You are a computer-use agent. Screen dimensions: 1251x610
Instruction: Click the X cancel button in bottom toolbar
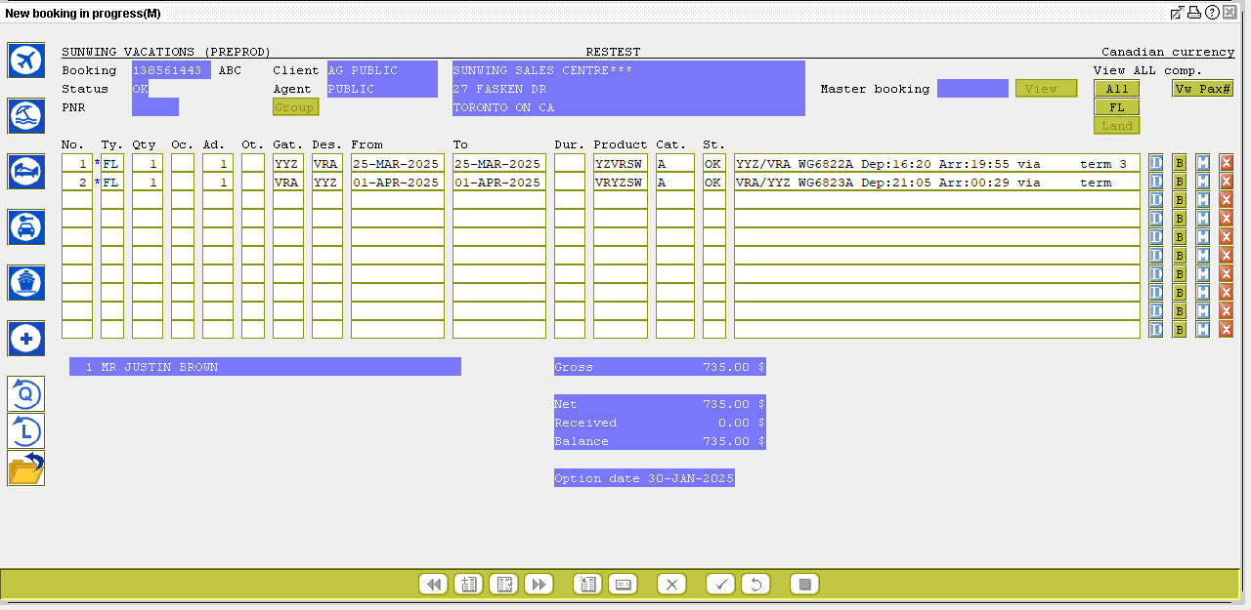pyautogui.click(x=671, y=585)
